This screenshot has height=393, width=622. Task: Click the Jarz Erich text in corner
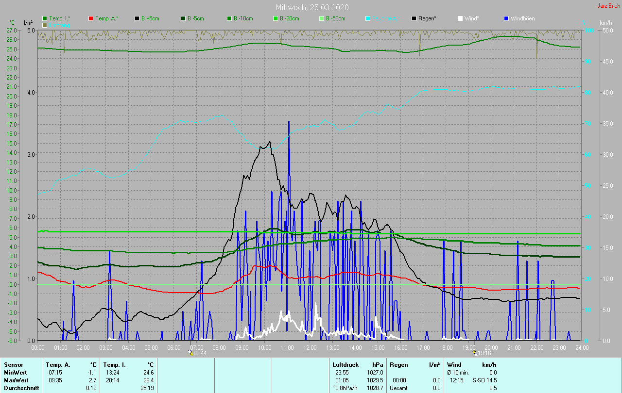pos(608,6)
